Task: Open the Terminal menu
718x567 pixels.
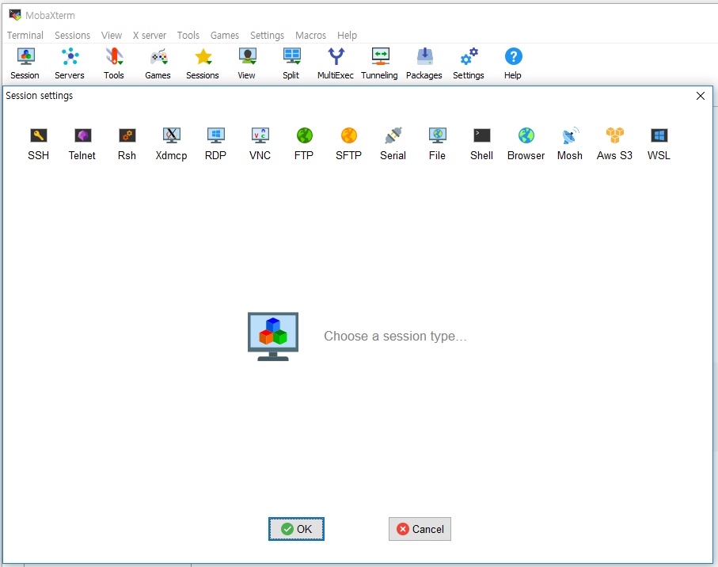Action: coord(25,36)
